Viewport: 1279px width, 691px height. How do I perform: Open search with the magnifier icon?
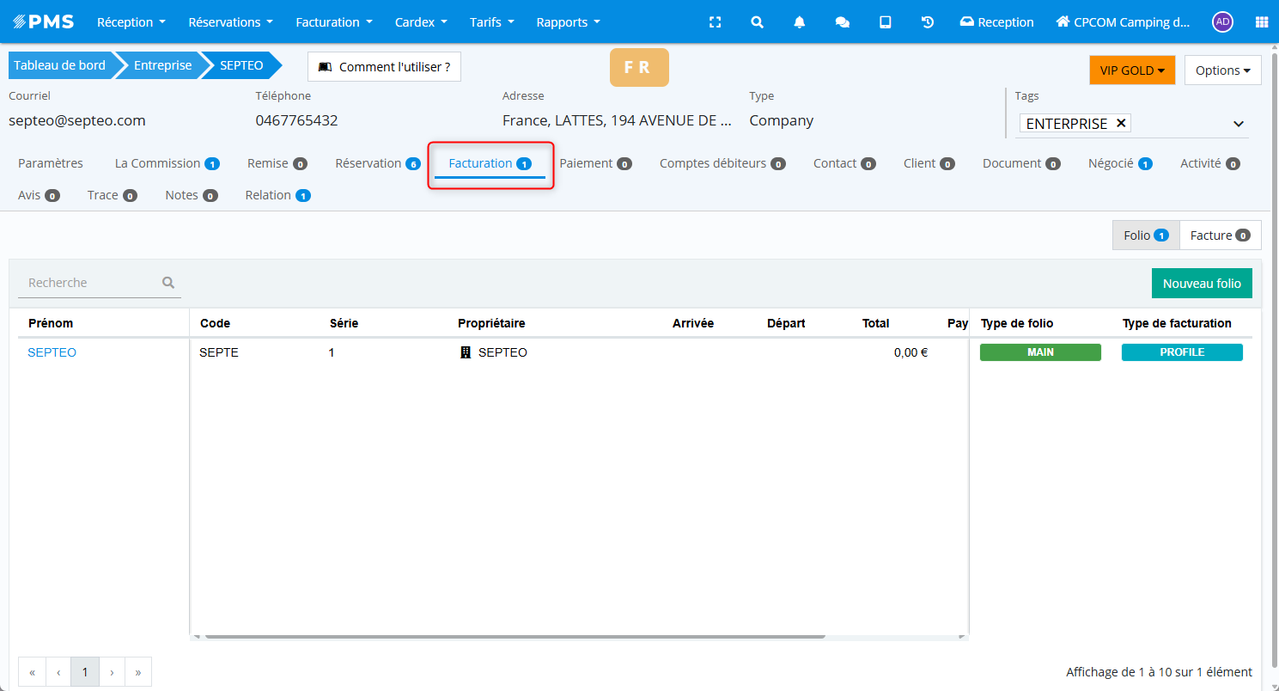757,22
